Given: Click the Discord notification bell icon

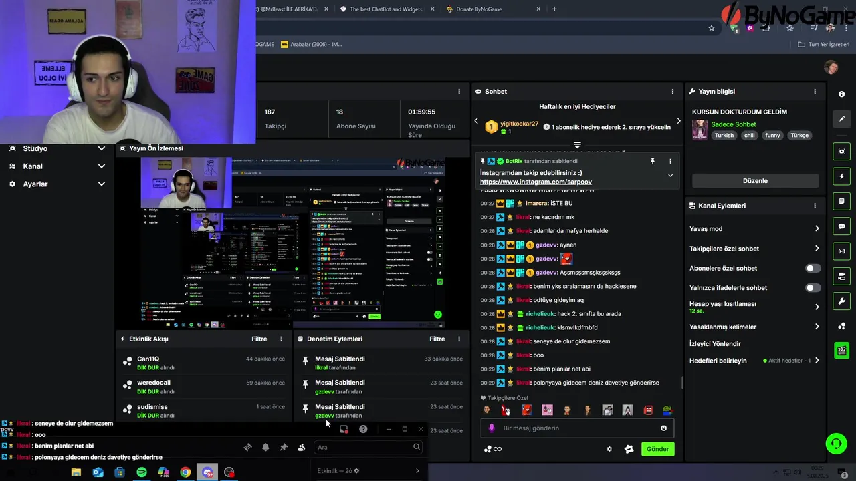Looking at the screenshot, I should click(265, 447).
